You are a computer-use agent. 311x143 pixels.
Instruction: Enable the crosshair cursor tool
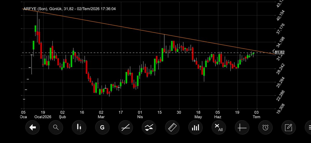click(x=242, y=127)
